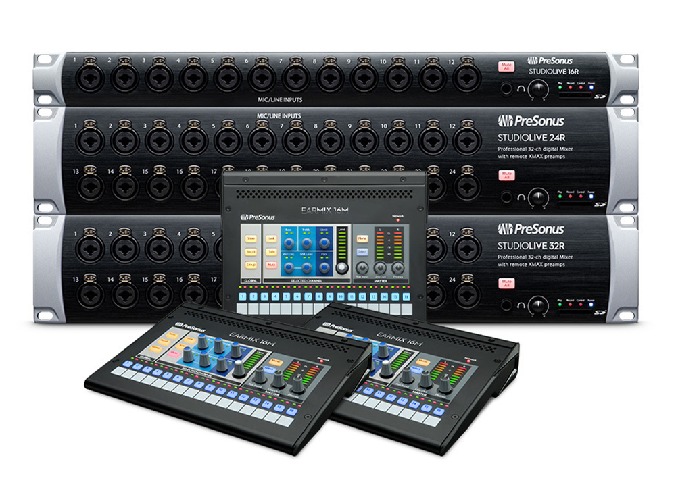676x493 pixels.
Task: Click the STUDIOLIVE 32R model label
Action: click(531, 246)
